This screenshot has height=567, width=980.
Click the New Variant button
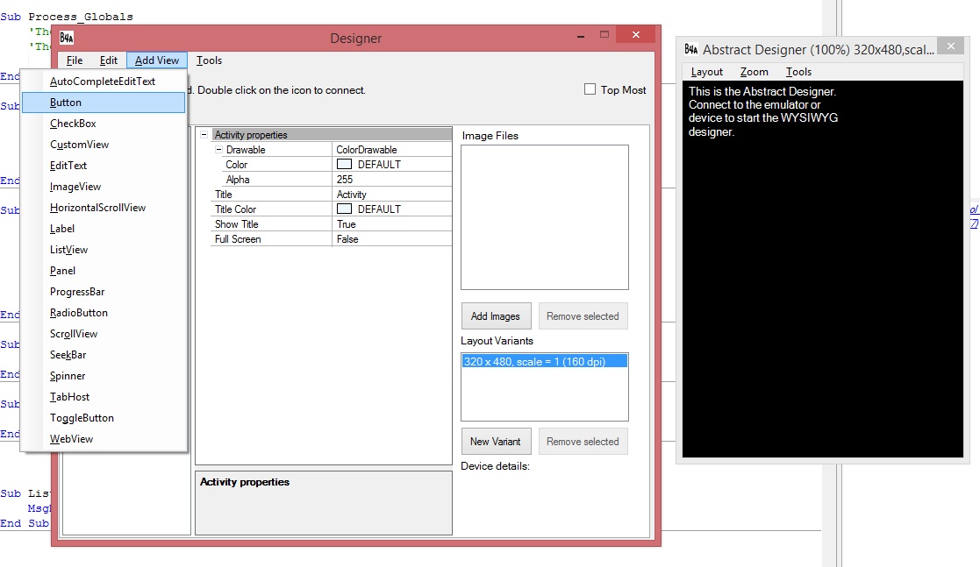(x=496, y=442)
